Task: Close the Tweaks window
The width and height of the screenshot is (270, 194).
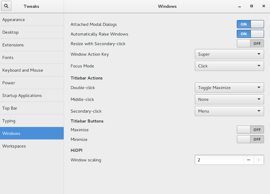Action: click(264, 6)
